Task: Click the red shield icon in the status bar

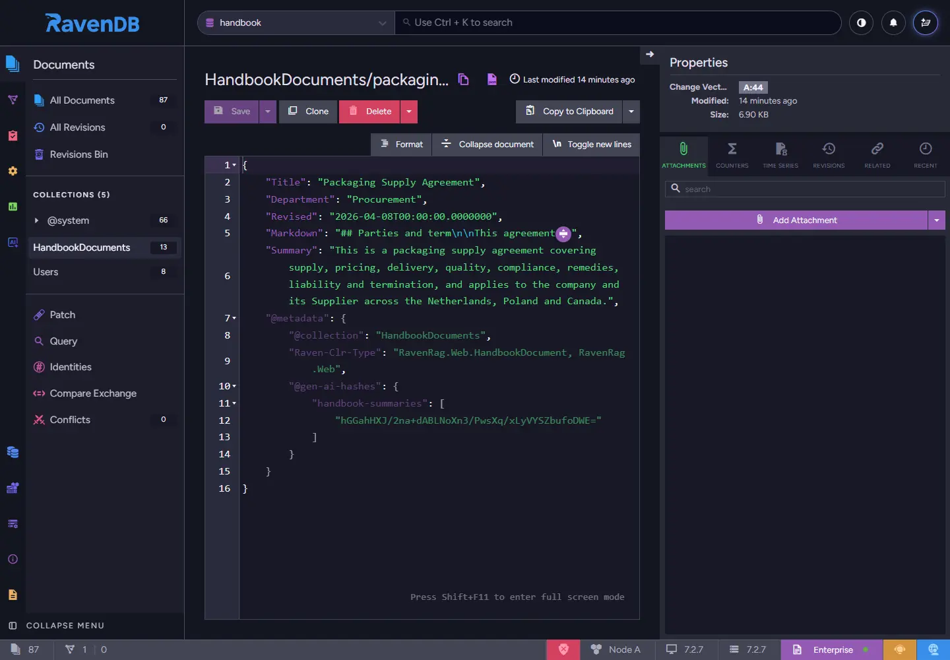Action: pyautogui.click(x=563, y=649)
